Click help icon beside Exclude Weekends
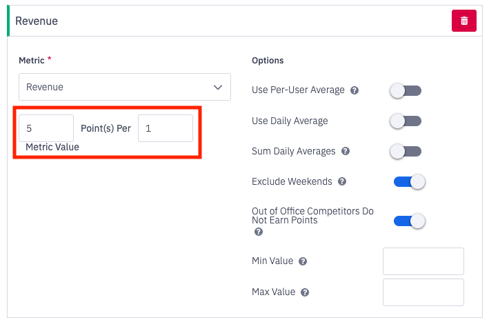The height and width of the screenshot is (322, 489). click(342, 182)
